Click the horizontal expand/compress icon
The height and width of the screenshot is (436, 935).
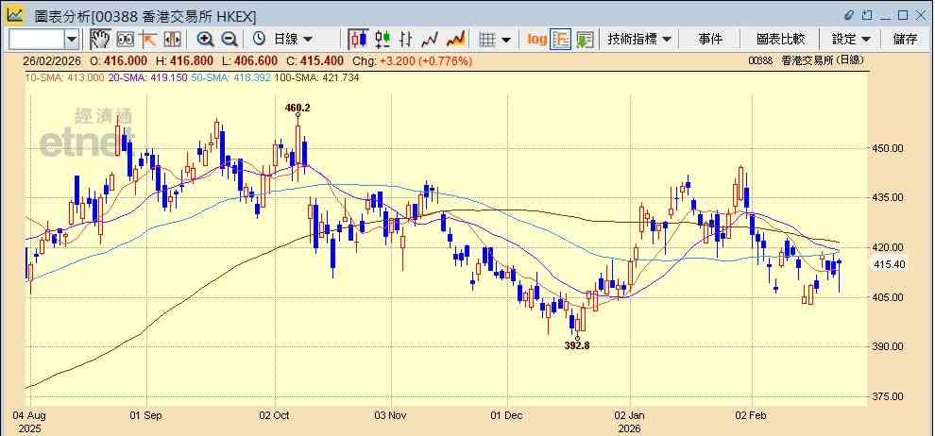tap(172, 40)
